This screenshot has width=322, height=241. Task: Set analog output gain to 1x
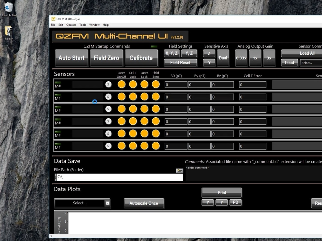coord(255,58)
